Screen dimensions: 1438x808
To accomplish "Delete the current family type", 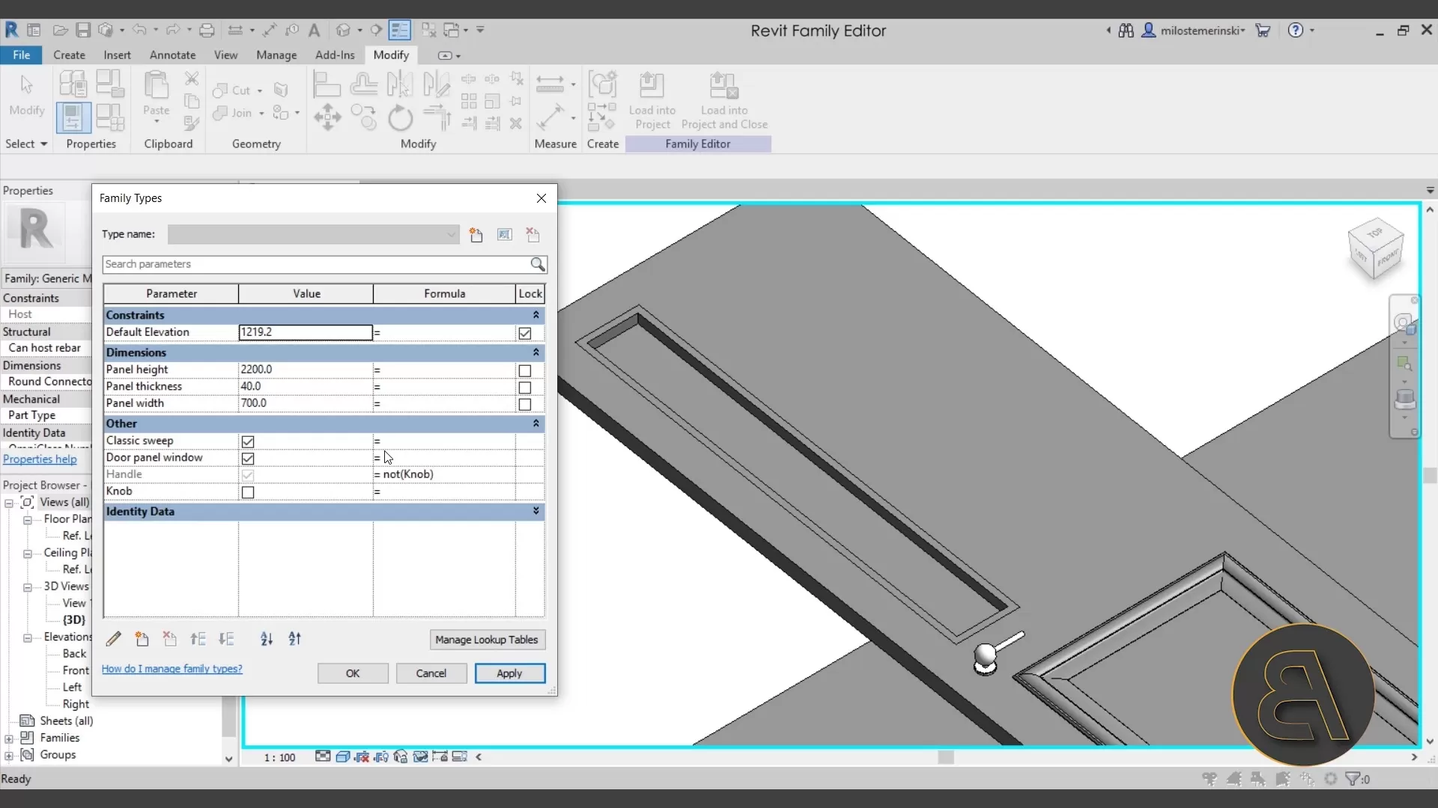I will coord(533,235).
